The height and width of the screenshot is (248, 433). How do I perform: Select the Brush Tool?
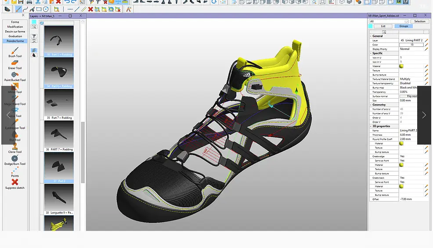click(x=15, y=51)
